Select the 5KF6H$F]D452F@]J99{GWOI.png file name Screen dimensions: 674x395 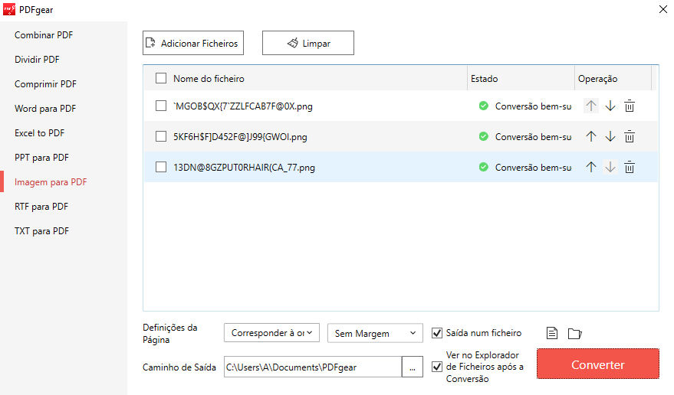tap(240, 137)
